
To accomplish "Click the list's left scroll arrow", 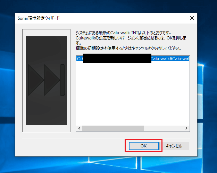I will [79, 128].
